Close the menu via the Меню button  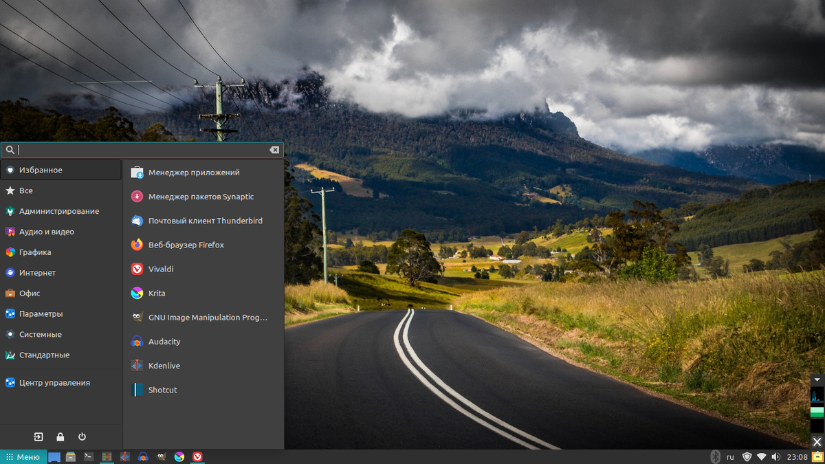(23, 456)
